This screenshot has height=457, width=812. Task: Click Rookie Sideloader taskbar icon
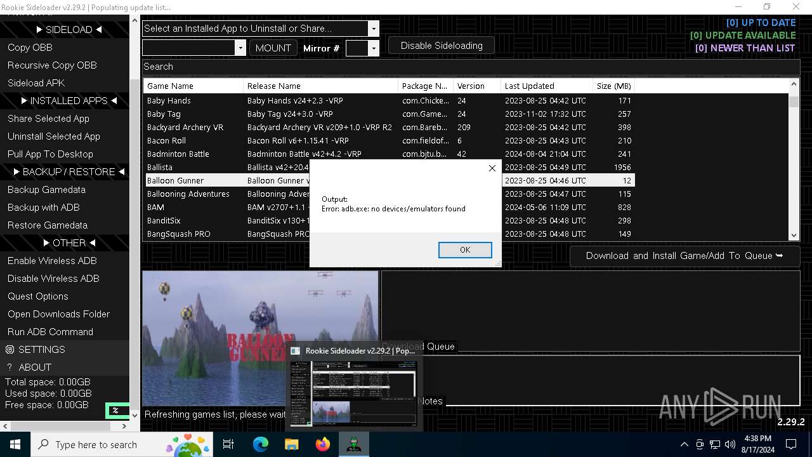tap(354, 444)
